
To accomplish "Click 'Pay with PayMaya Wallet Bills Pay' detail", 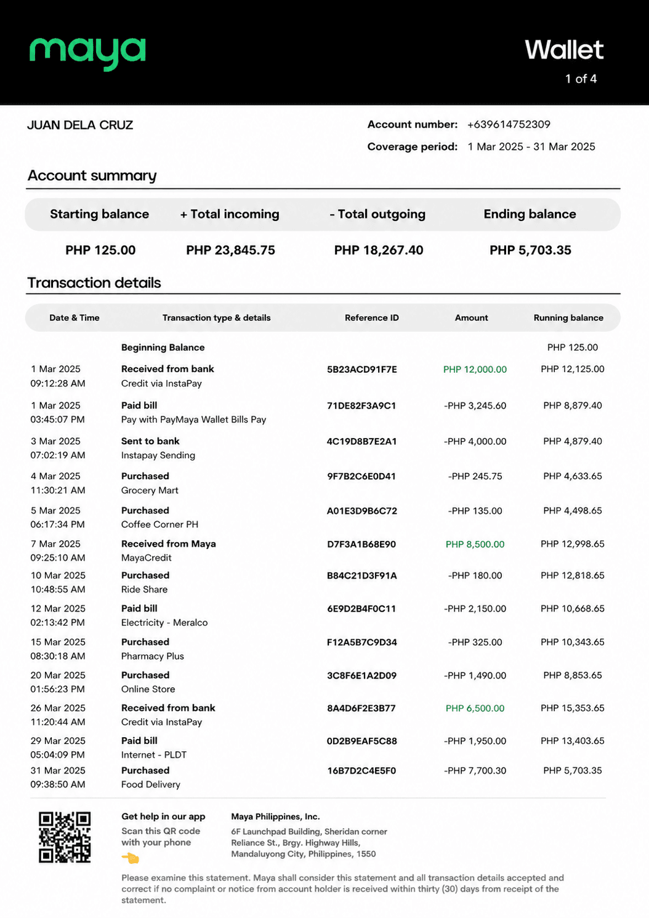I will [193, 420].
